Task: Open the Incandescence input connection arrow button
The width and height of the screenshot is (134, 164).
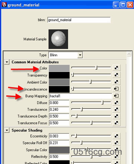Action: [x=116, y=89]
